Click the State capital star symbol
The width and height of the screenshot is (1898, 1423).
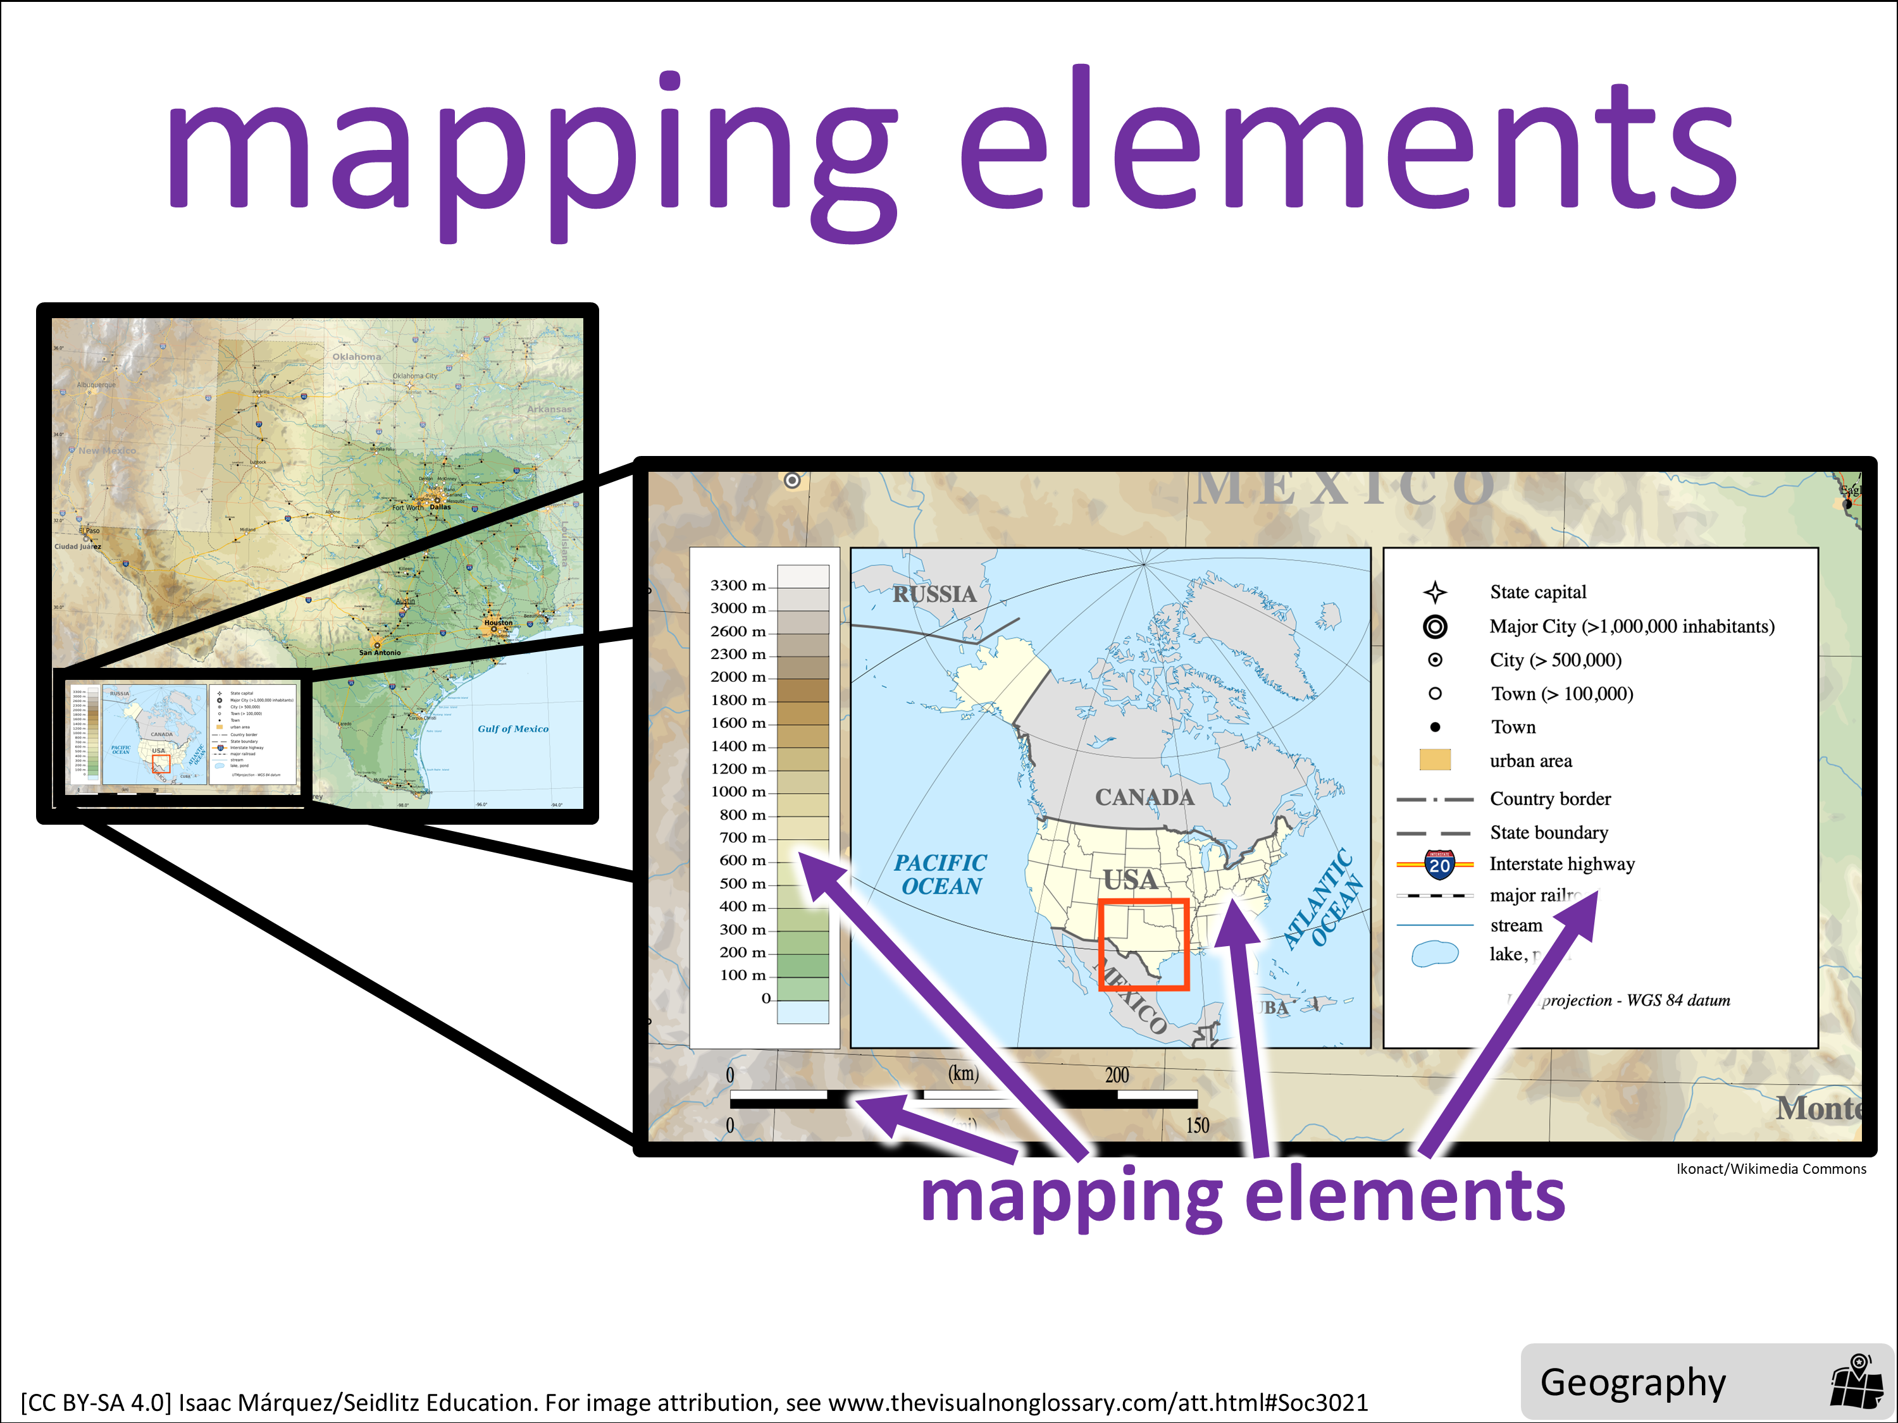[1435, 592]
